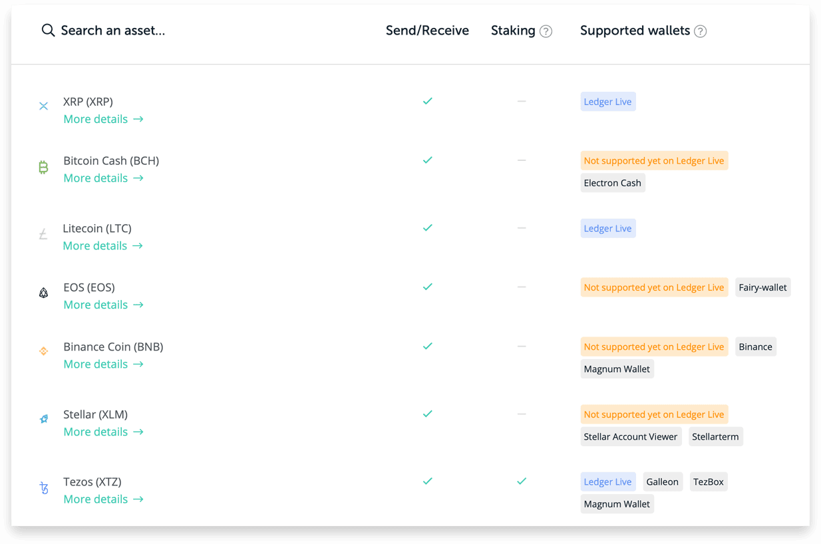Image resolution: width=821 pixels, height=544 pixels.
Task: Click Magnum Wallet tag for Binance Coin
Action: click(x=617, y=369)
